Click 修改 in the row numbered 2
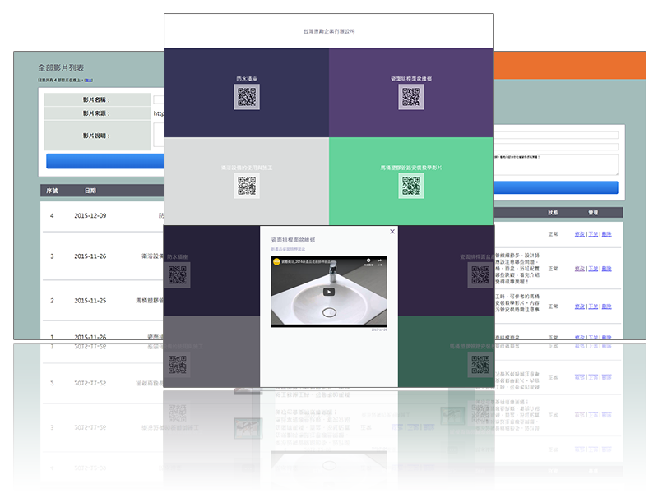The image size is (658, 493). 580,306
